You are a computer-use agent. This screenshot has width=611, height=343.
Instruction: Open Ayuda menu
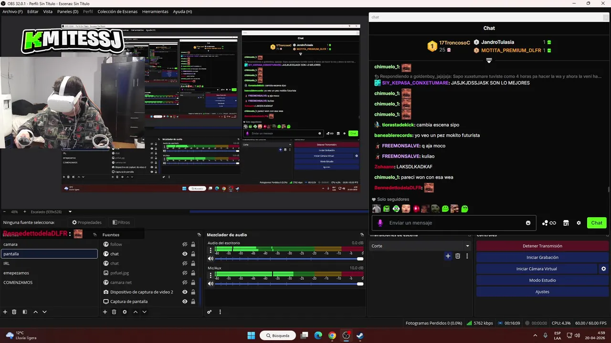coord(182,11)
